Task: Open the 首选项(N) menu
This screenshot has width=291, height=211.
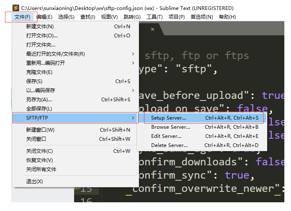Action: 202,17
